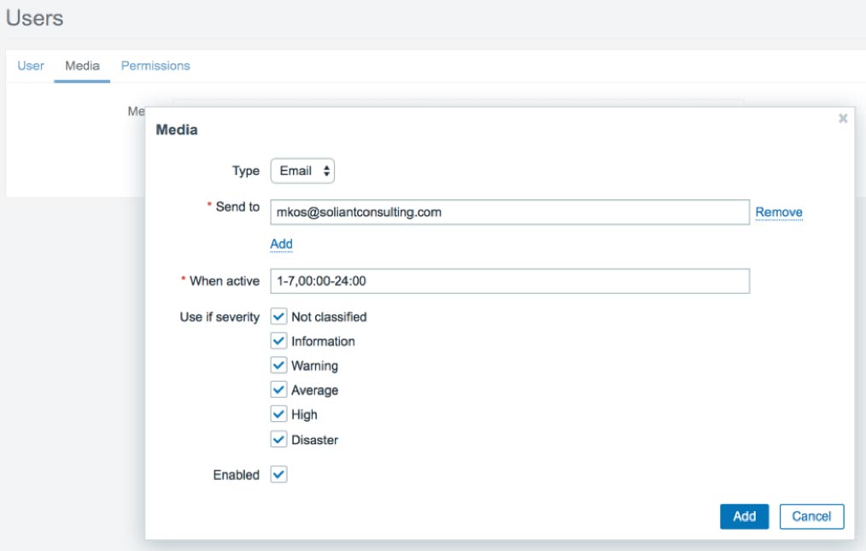Remove the mkos@soliantconsulting.com address
This screenshot has height=551, width=866.
[779, 212]
